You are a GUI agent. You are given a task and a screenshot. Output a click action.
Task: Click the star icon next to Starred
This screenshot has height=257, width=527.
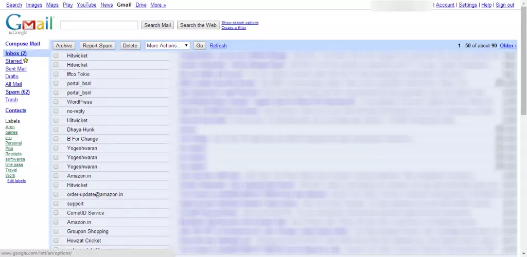click(x=26, y=61)
